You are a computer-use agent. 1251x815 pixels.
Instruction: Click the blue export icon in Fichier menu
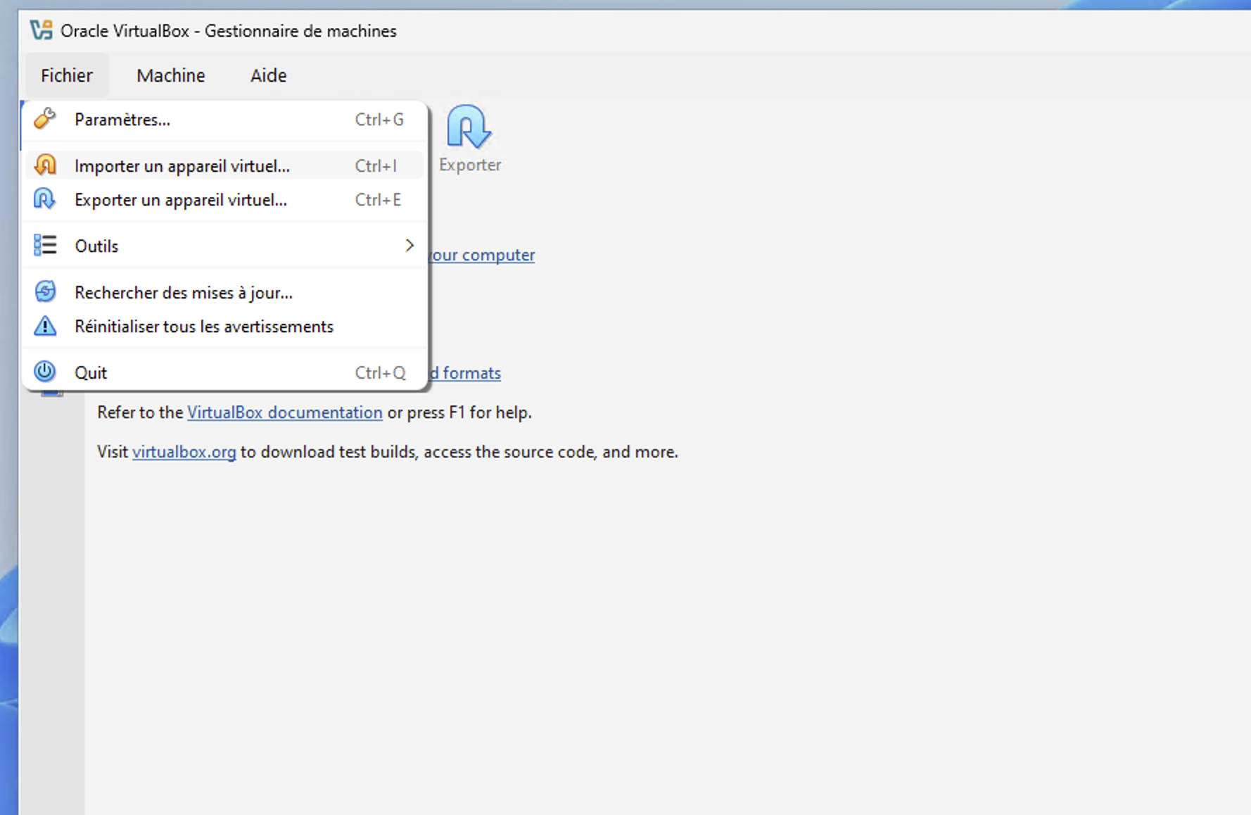(x=45, y=200)
